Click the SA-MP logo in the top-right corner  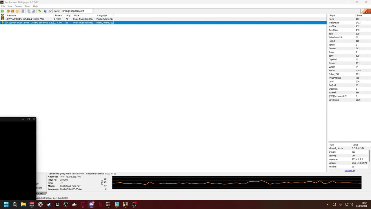[365, 11]
